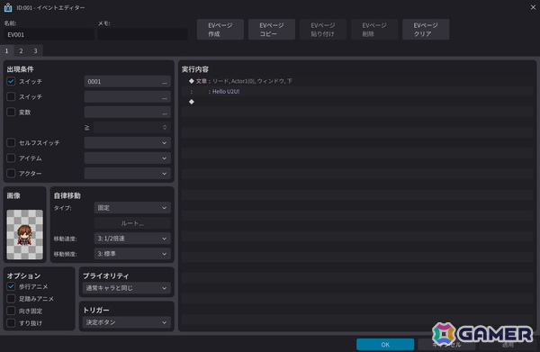Screen dimensions: 540x352
Task: Open トリガー dropdown showing 決定ボタン
Action: coord(126,322)
